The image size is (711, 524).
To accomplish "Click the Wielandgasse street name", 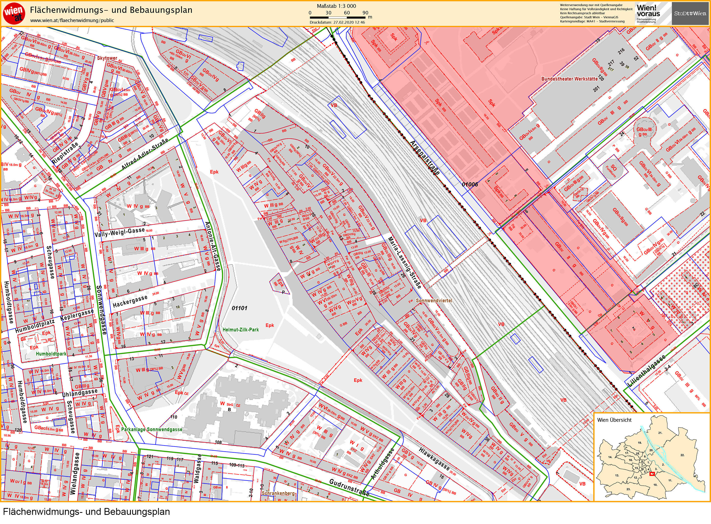I will pyautogui.click(x=74, y=473).
